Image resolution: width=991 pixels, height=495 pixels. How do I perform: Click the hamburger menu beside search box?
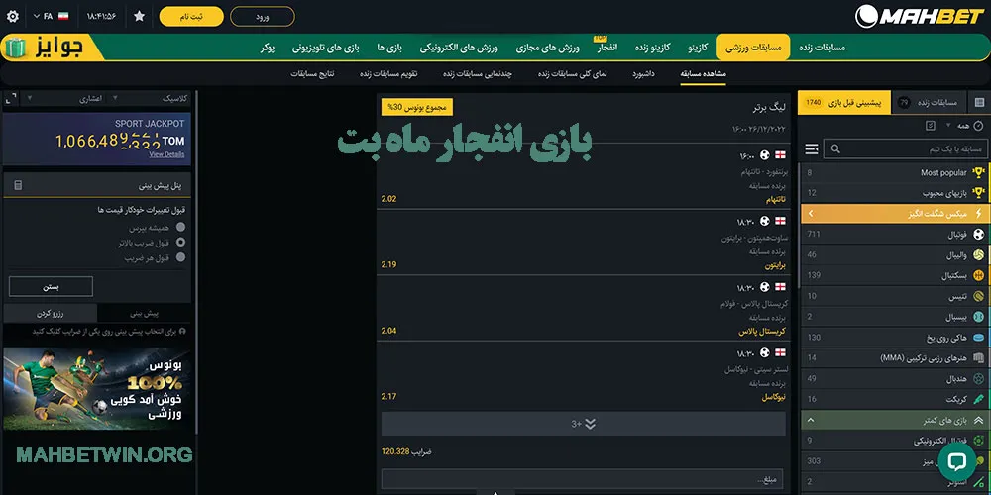pyautogui.click(x=812, y=148)
